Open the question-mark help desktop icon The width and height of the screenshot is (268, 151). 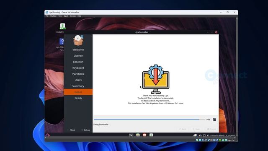tap(62, 42)
